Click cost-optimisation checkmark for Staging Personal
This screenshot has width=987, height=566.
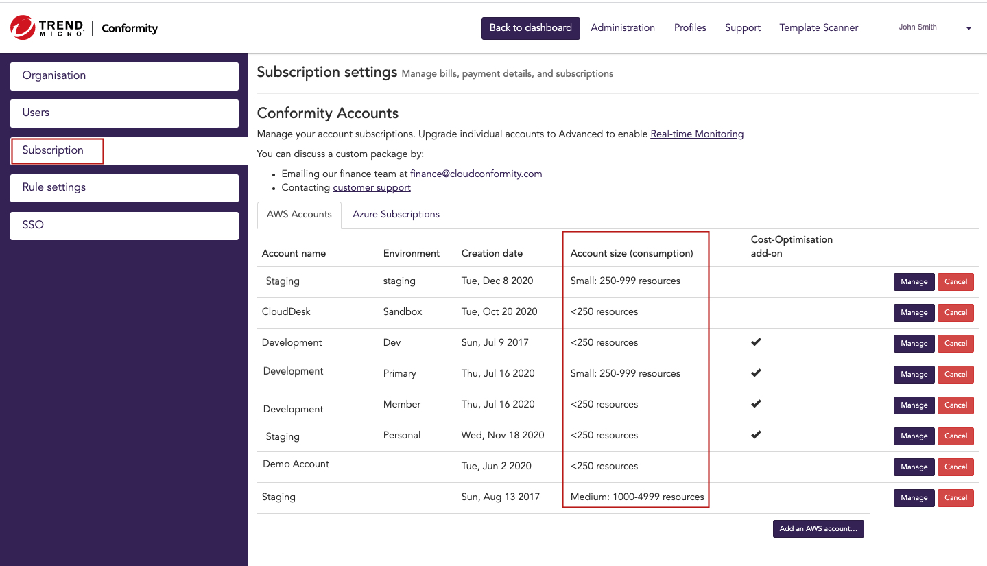point(756,434)
